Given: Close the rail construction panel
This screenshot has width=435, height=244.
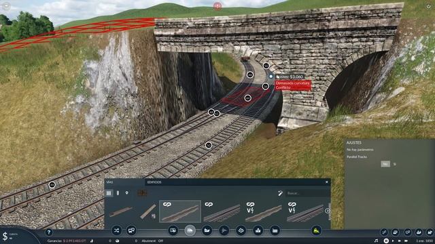Looking at the screenshot, I should point(326,182).
